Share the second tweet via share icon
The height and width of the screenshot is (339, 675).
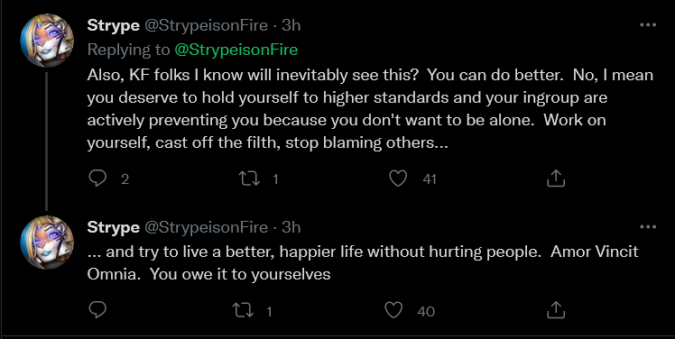[x=555, y=310]
